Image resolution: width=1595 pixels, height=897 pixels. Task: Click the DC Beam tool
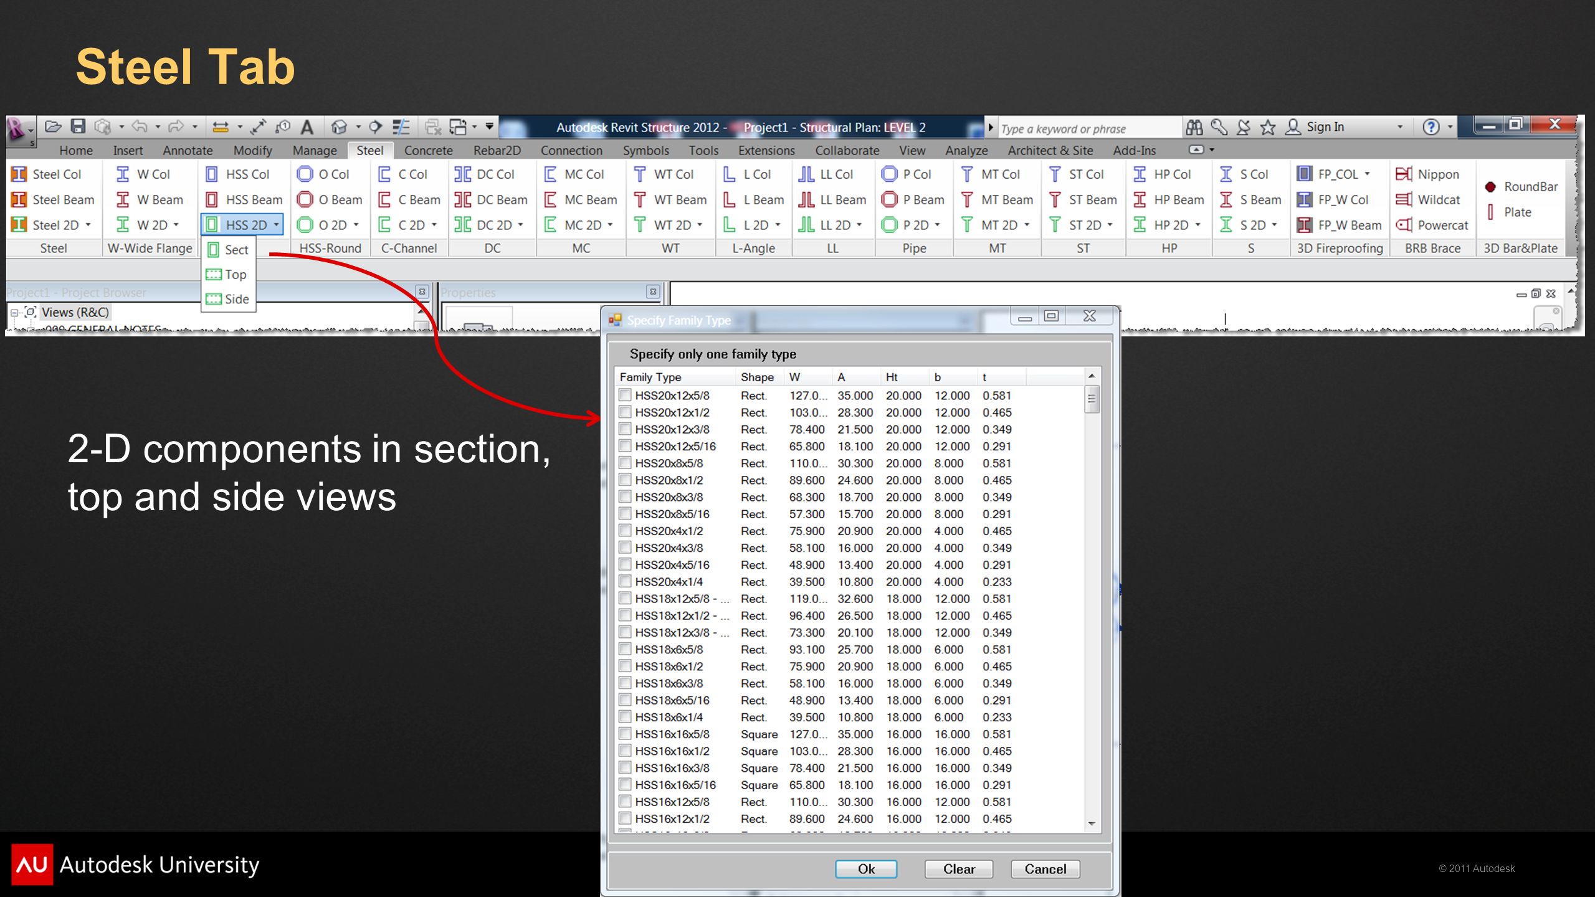coord(491,200)
